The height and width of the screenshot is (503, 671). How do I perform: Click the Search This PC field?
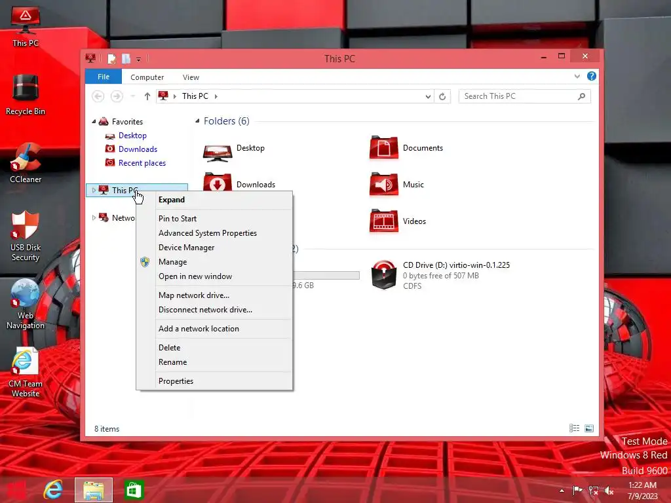tap(524, 96)
